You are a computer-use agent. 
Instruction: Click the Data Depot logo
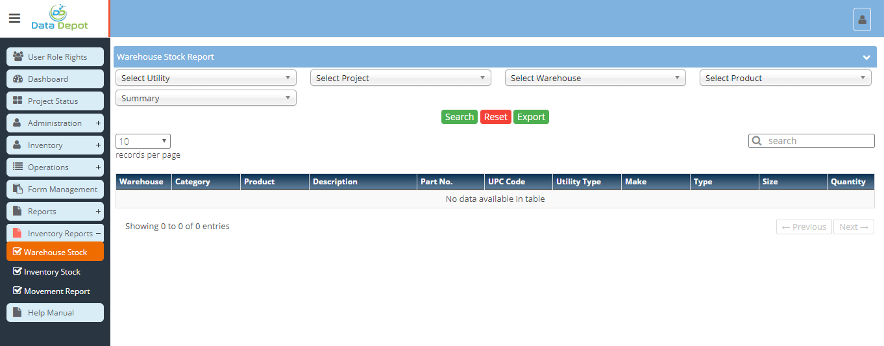click(x=60, y=18)
